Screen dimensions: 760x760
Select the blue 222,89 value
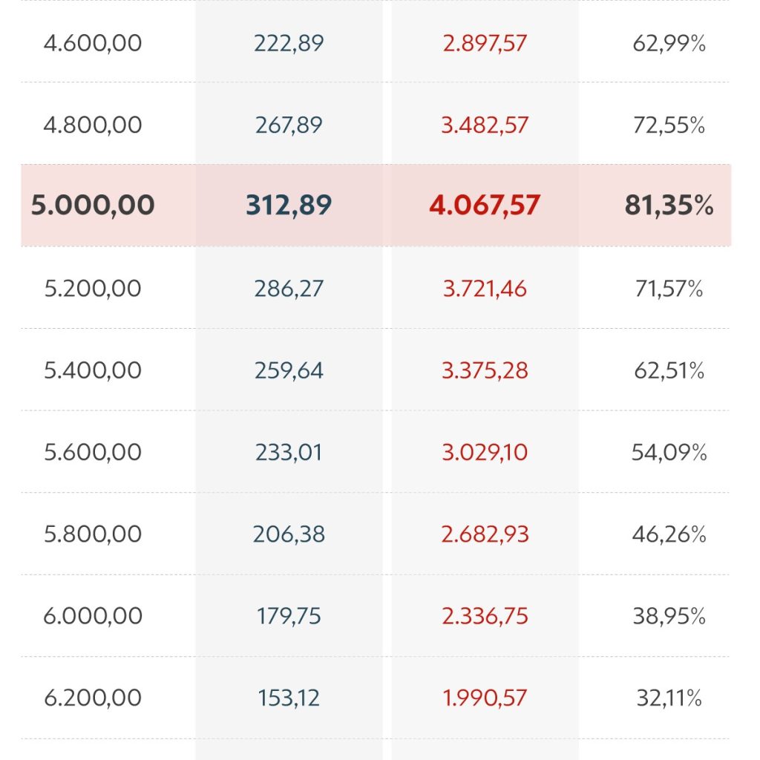coord(289,43)
